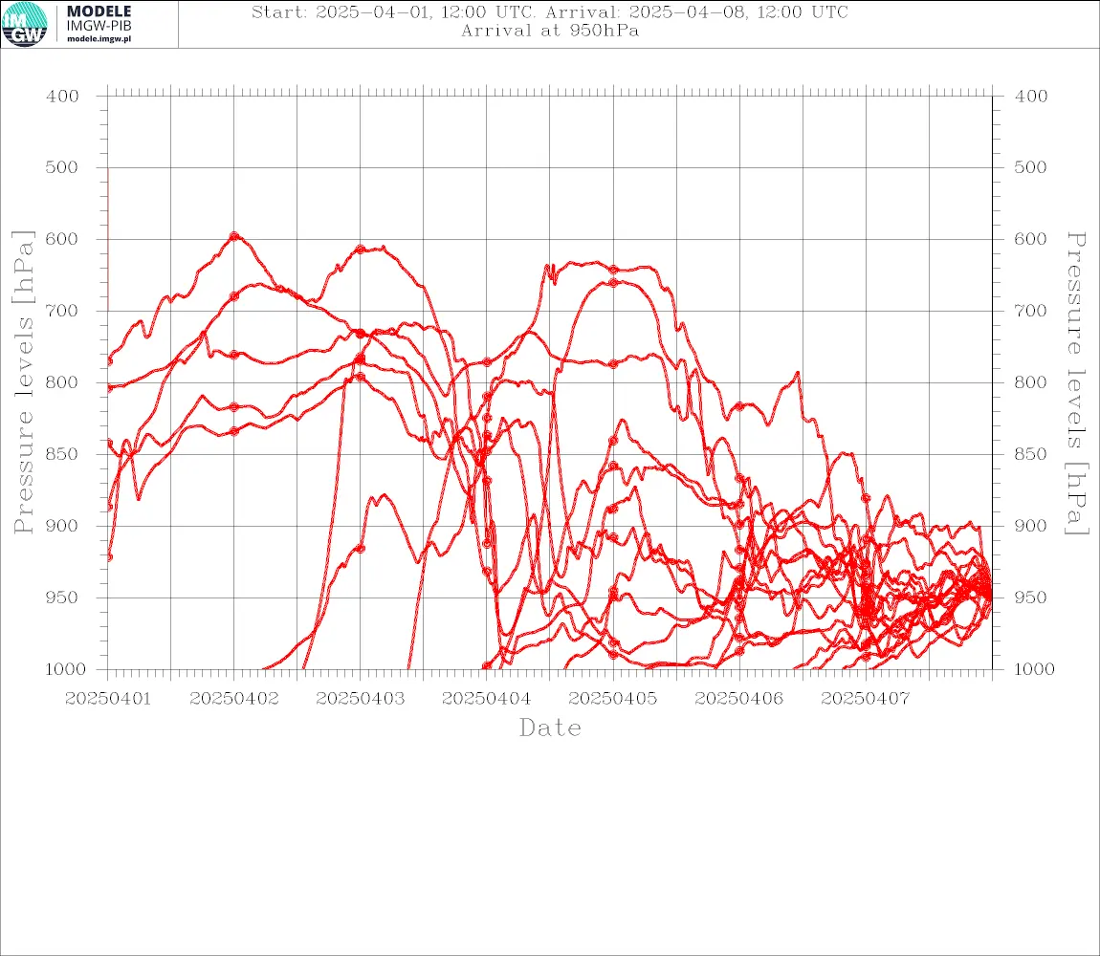This screenshot has width=1100, height=956.
Task: Click left axis label 900
Action: [x=62, y=526]
